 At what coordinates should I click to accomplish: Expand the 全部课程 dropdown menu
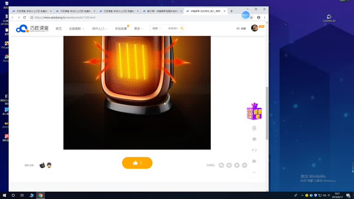click(76, 29)
